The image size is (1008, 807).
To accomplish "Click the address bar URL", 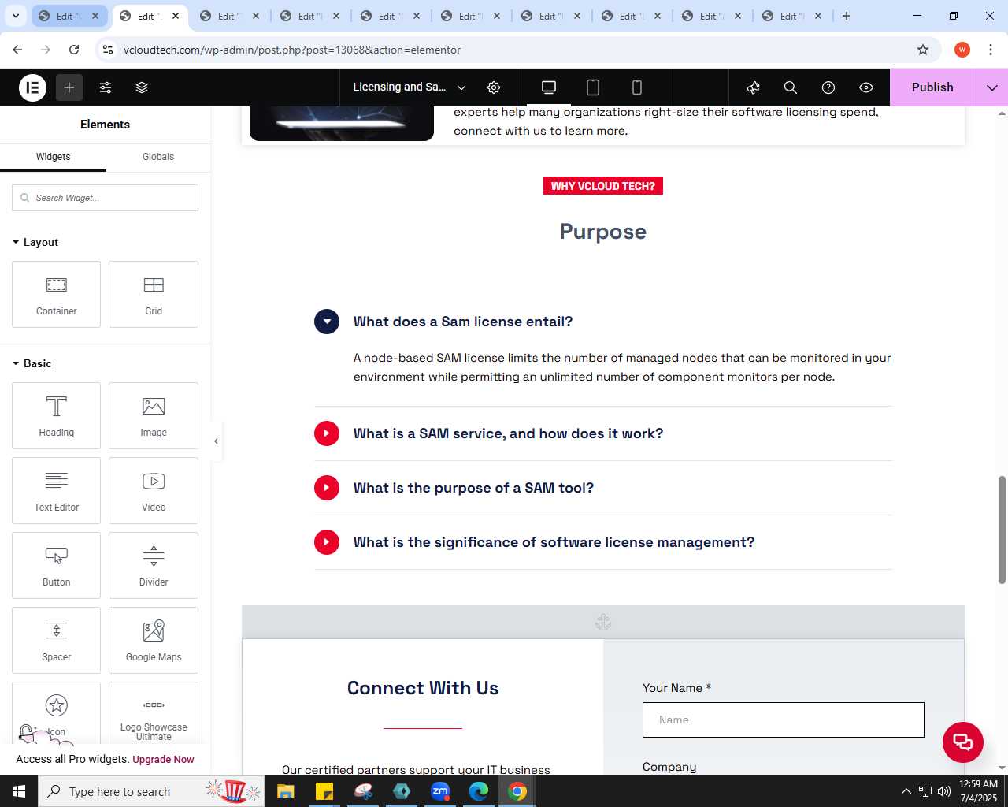I will (x=292, y=50).
